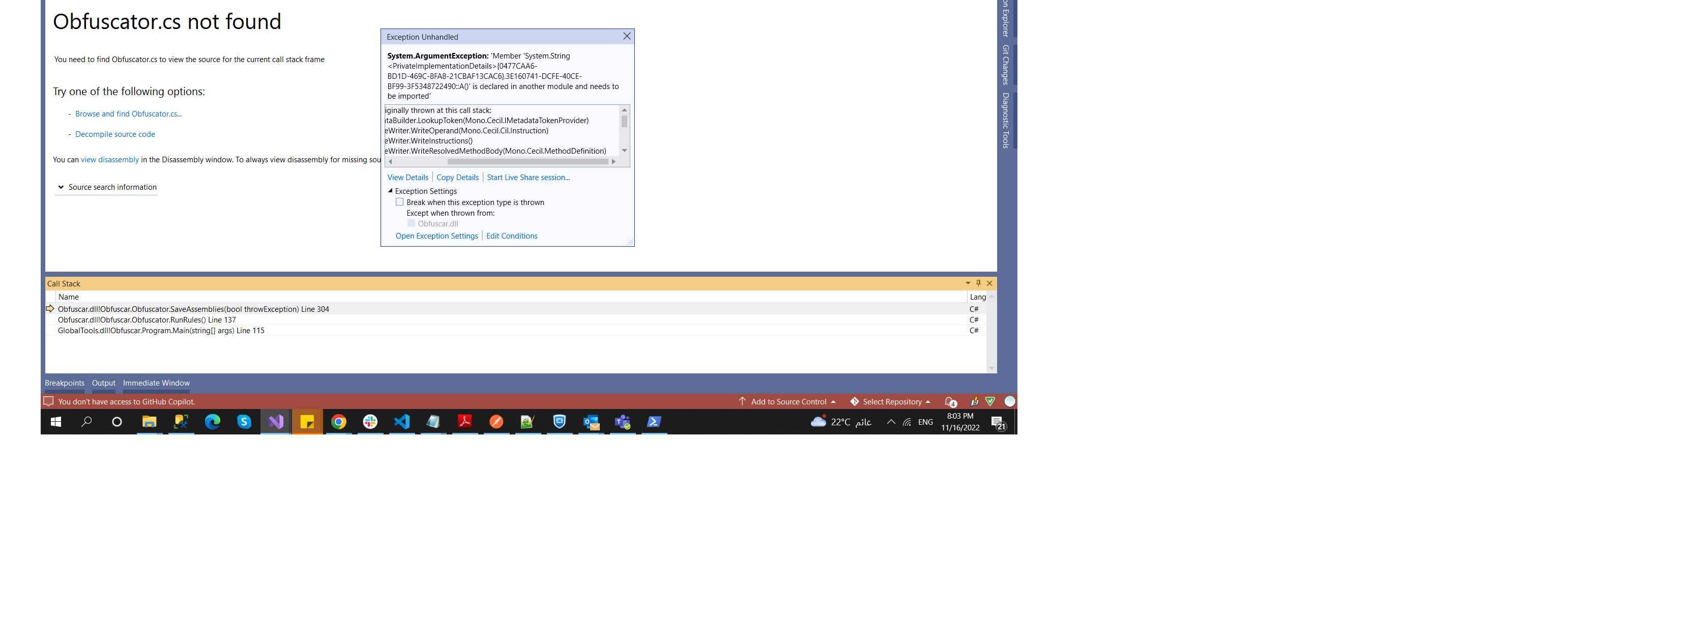The height and width of the screenshot is (643, 1691).
Task: Toggle the Obfuscar.dll exception checkbox
Action: click(x=412, y=224)
